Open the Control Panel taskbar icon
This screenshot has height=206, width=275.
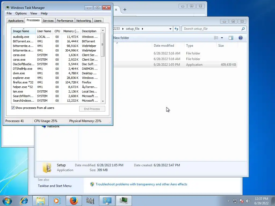107,201
